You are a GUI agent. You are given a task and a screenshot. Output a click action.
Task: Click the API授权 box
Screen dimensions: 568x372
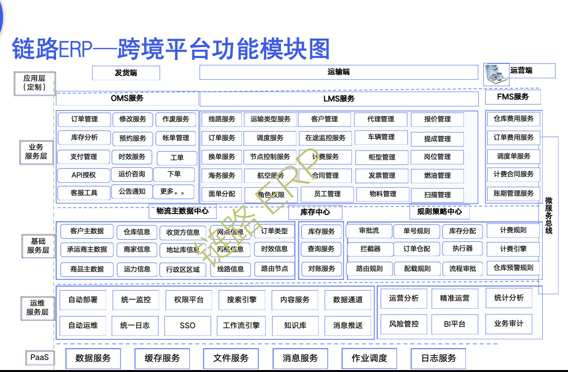(83, 175)
